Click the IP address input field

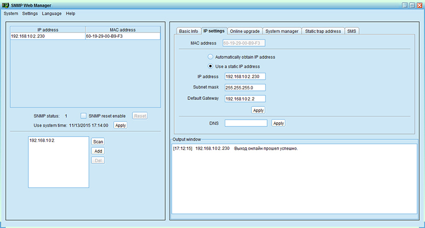coord(245,77)
